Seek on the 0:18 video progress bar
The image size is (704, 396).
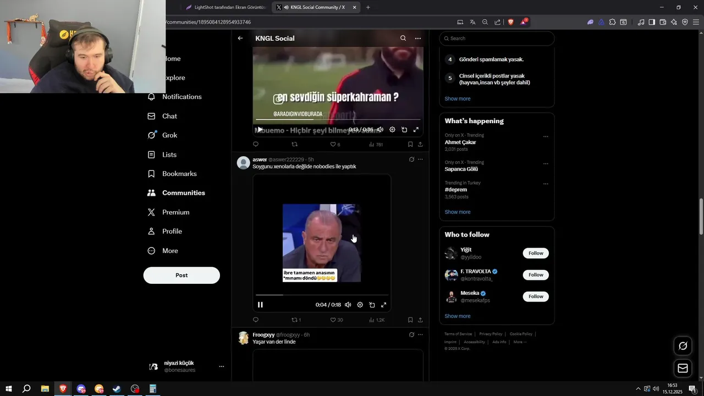coord(322,295)
